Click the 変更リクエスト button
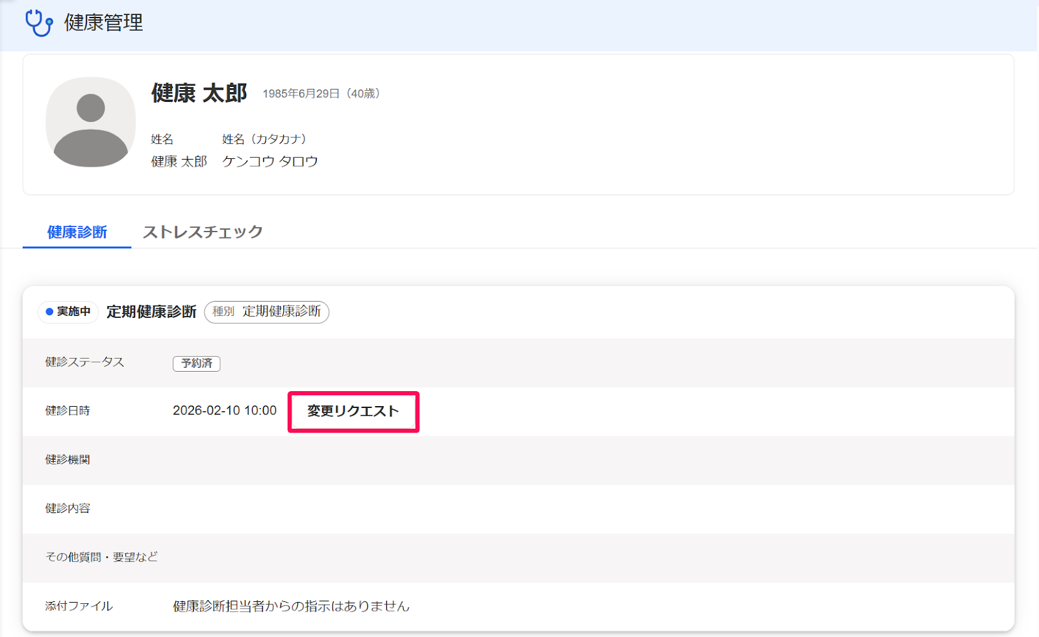This screenshot has height=637, width=1039. [353, 411]
